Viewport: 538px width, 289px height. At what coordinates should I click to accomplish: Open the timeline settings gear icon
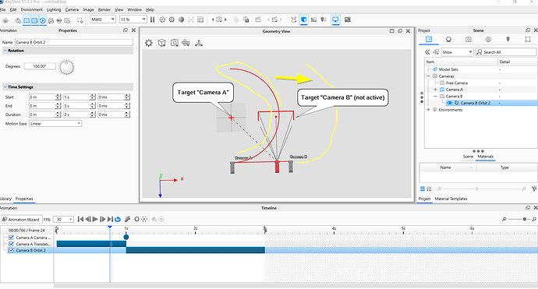[x=136, y=219]
